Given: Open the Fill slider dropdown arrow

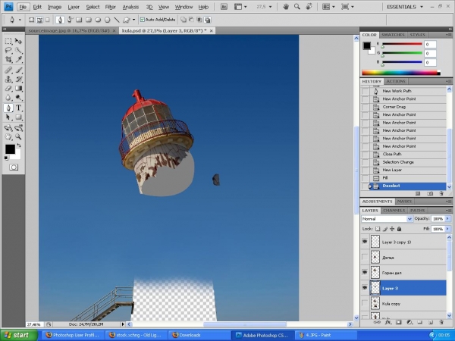Looking at the screenshot, I should (x=447, y=229).
